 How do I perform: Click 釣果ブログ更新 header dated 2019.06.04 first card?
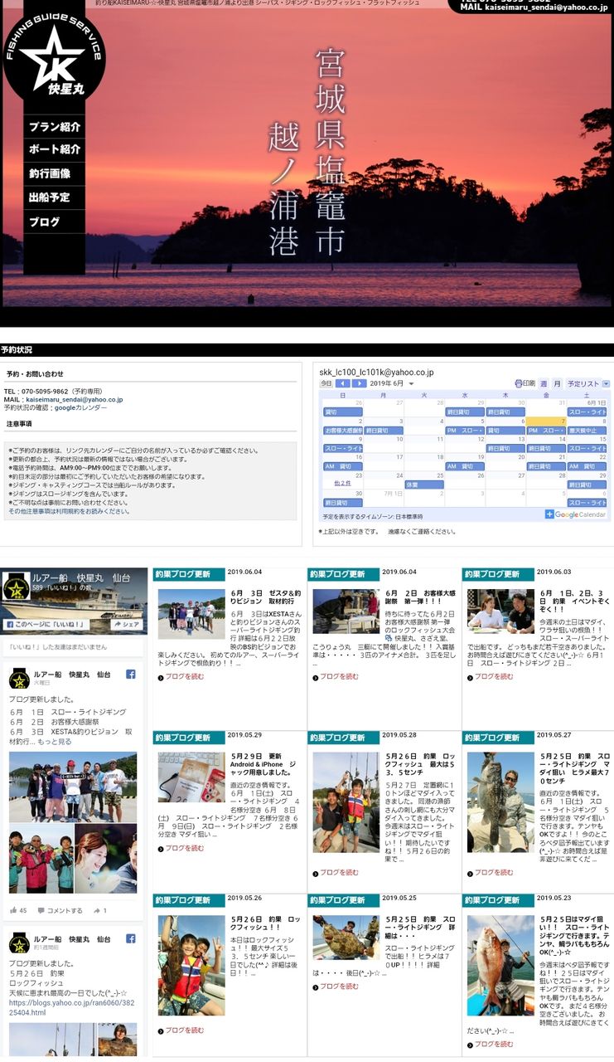[x=189, y=573]
